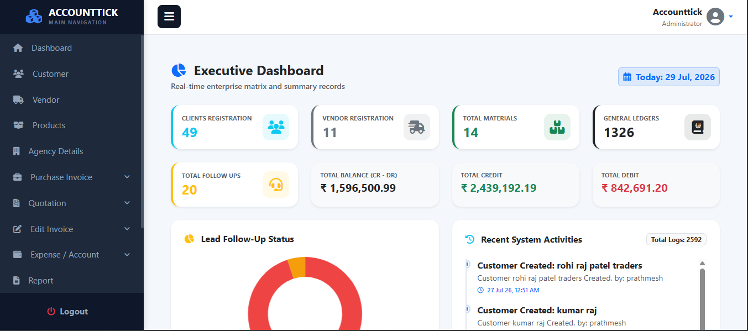Click the Total Balance amount ₹ 1,596,500.99
Viewport: 748px width, 331px height.
358,188
